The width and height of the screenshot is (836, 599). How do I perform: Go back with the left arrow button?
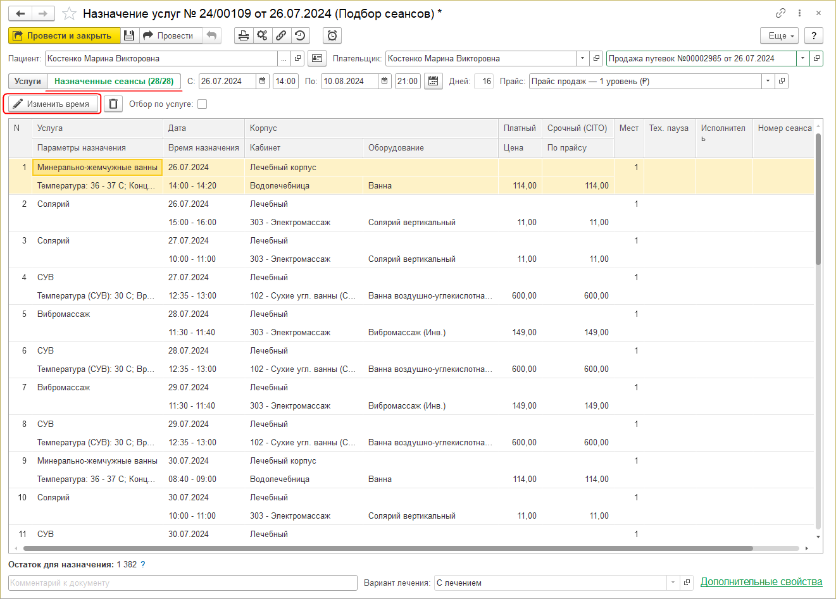(x=20, y=13)
